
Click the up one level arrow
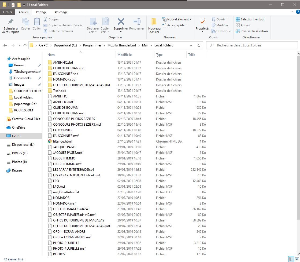25,45
